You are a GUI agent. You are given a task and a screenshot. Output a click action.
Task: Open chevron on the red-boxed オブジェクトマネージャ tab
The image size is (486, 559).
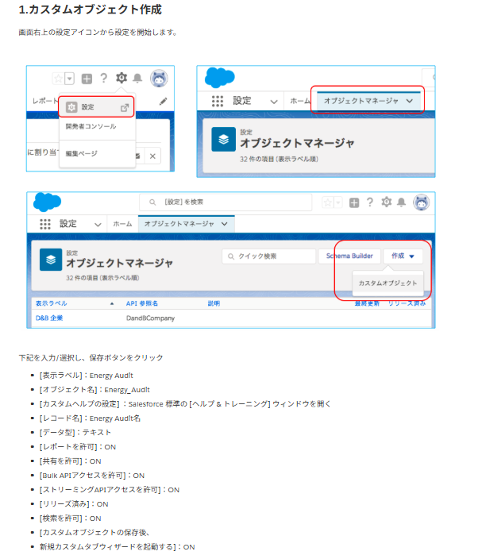[409, 102]
